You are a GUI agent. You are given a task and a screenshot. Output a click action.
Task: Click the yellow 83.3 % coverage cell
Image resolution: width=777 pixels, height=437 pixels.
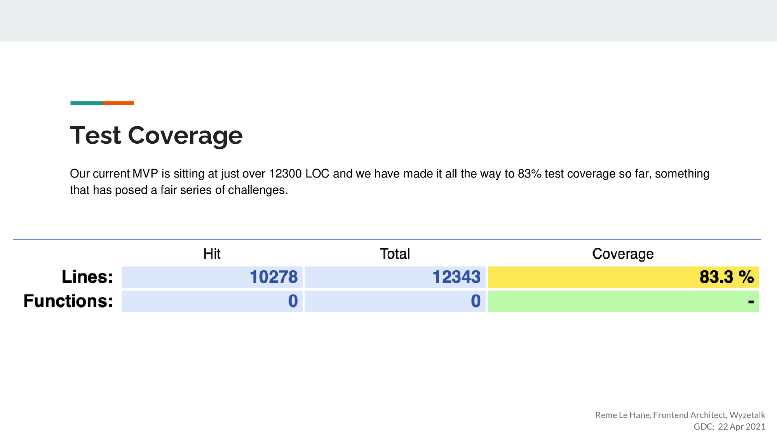[x=623, y=277]
